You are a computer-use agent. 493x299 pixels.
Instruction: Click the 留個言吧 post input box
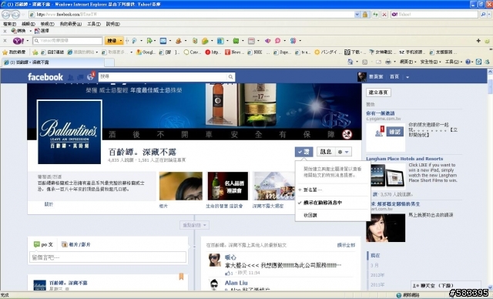(108, 257)
